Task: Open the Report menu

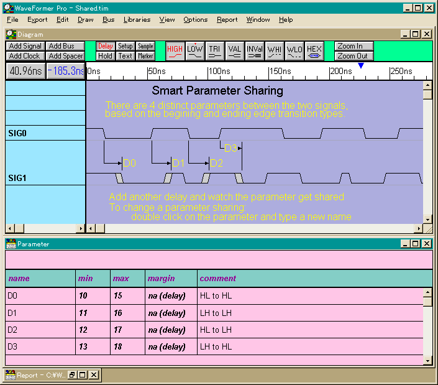Action: click(227, 19)
